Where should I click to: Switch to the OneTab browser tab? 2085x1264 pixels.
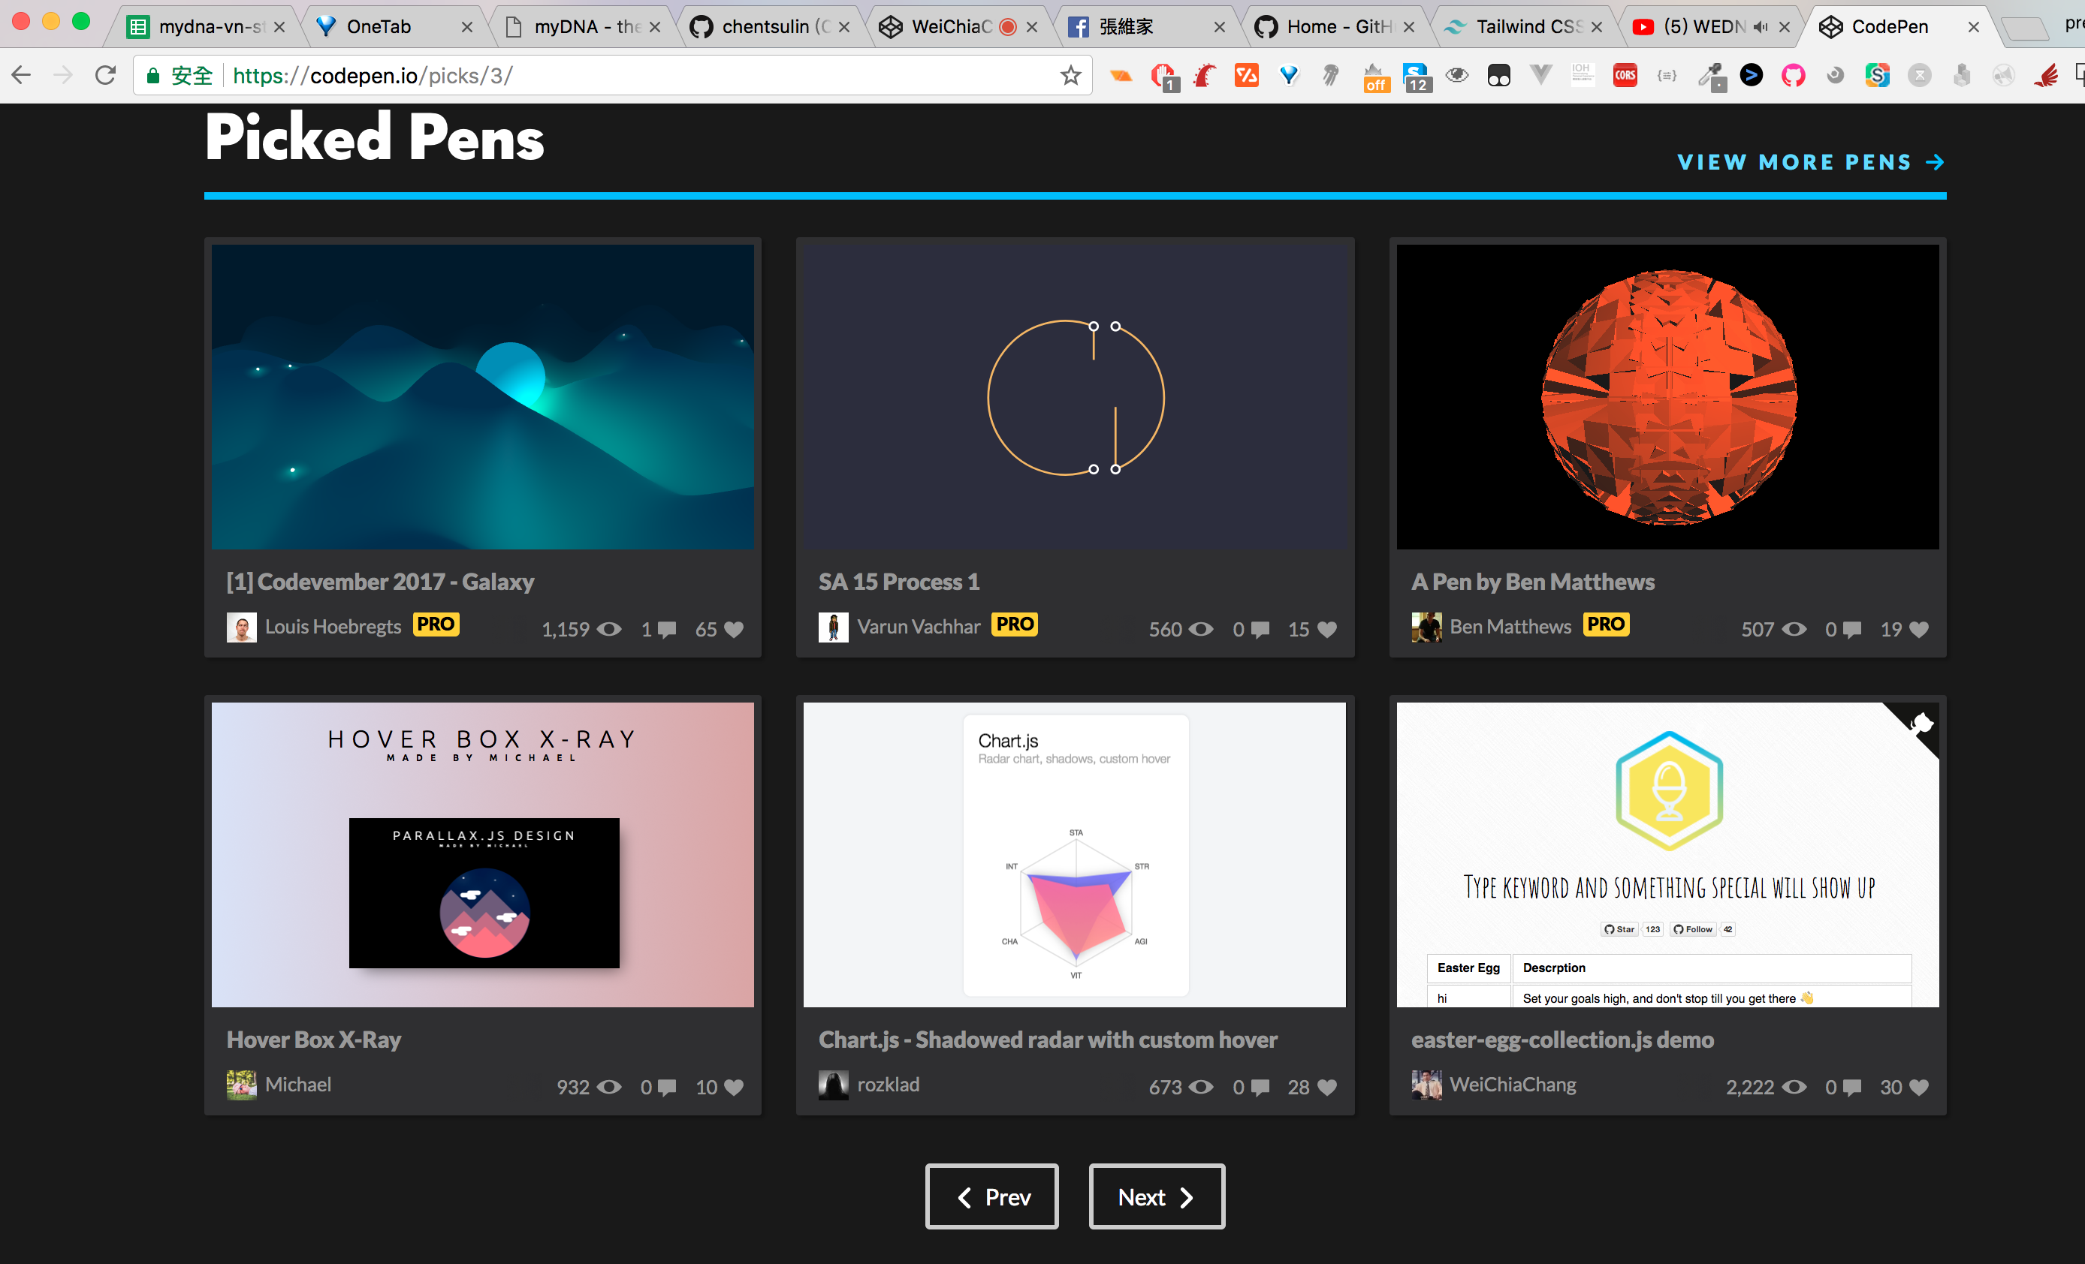(379, 27)
